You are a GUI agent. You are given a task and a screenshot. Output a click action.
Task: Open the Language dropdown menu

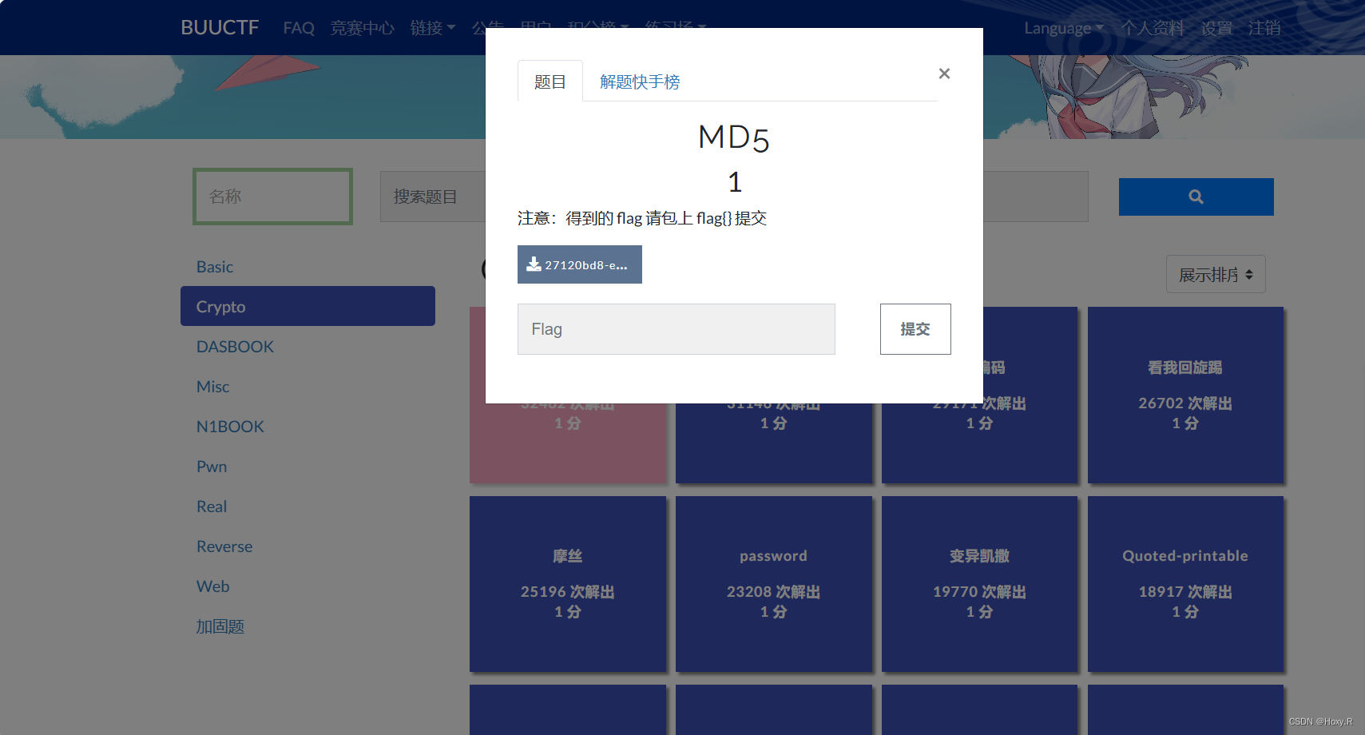click(1064, 28)
